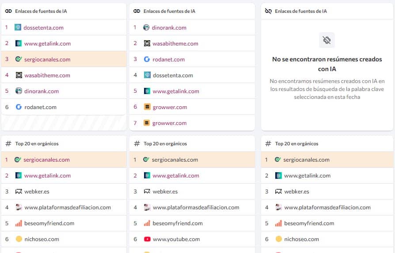Open webker.es in second Top 20 list
Viewport: 395px width, 253px height.
point(165,192)
